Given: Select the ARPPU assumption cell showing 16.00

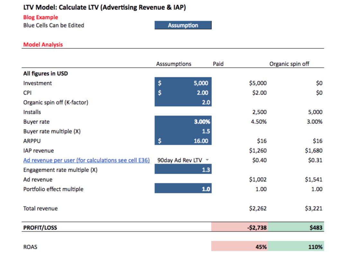Looking at the screenshot, I should coord(183,141).
